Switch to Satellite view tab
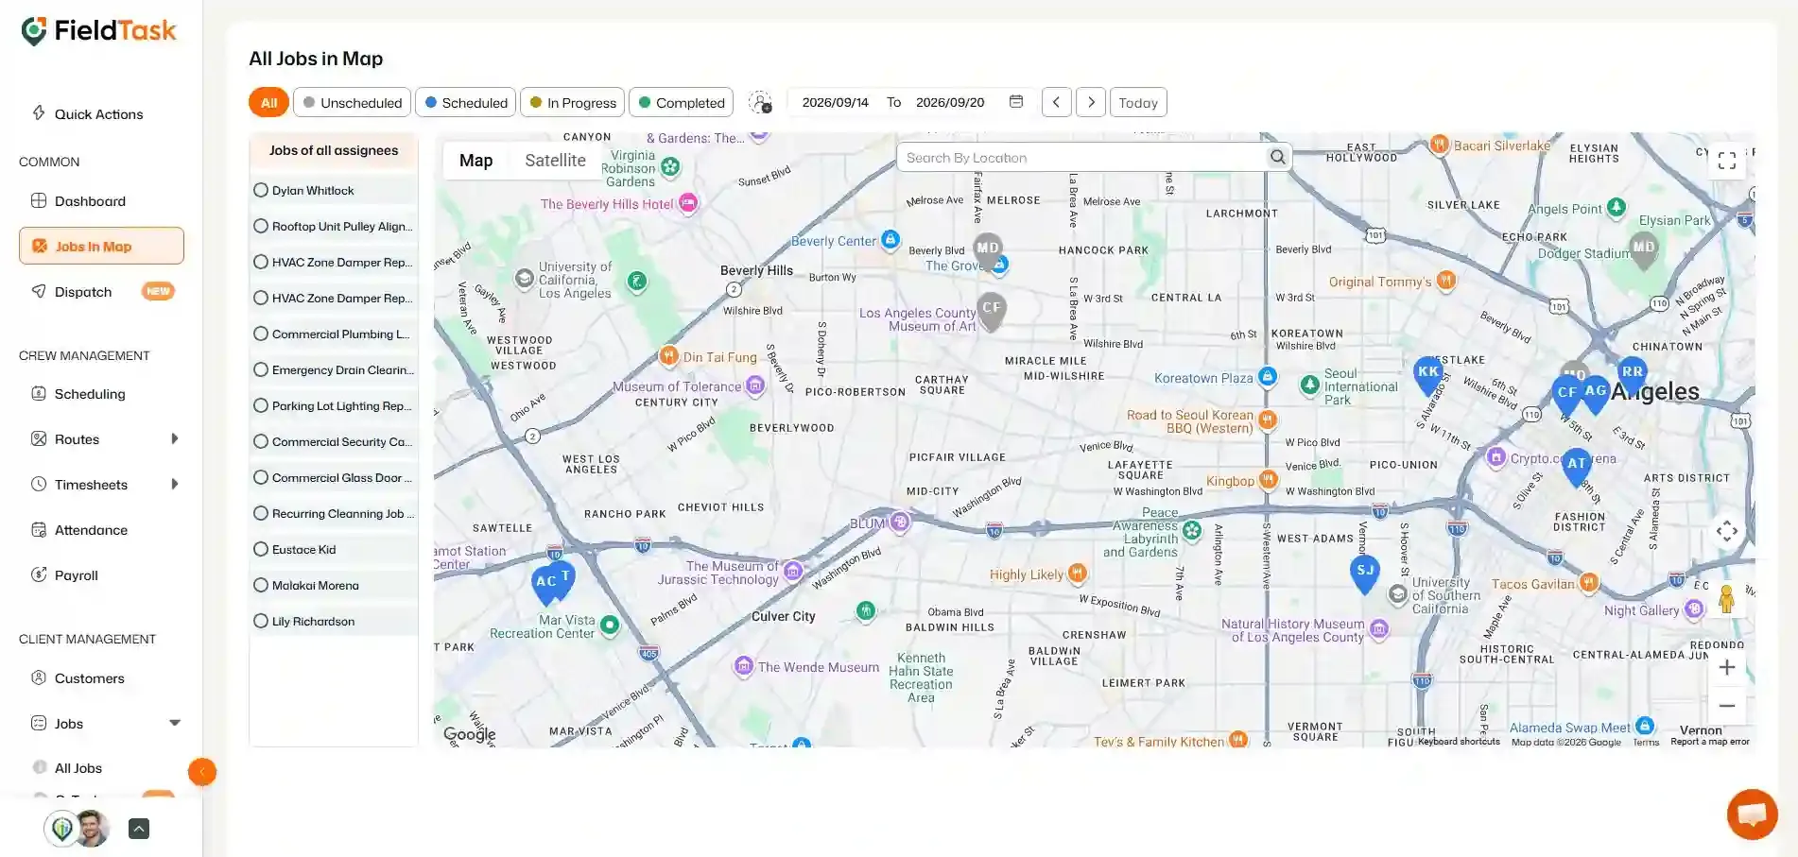Screen dimensions: 1798x857 point(555,161)
